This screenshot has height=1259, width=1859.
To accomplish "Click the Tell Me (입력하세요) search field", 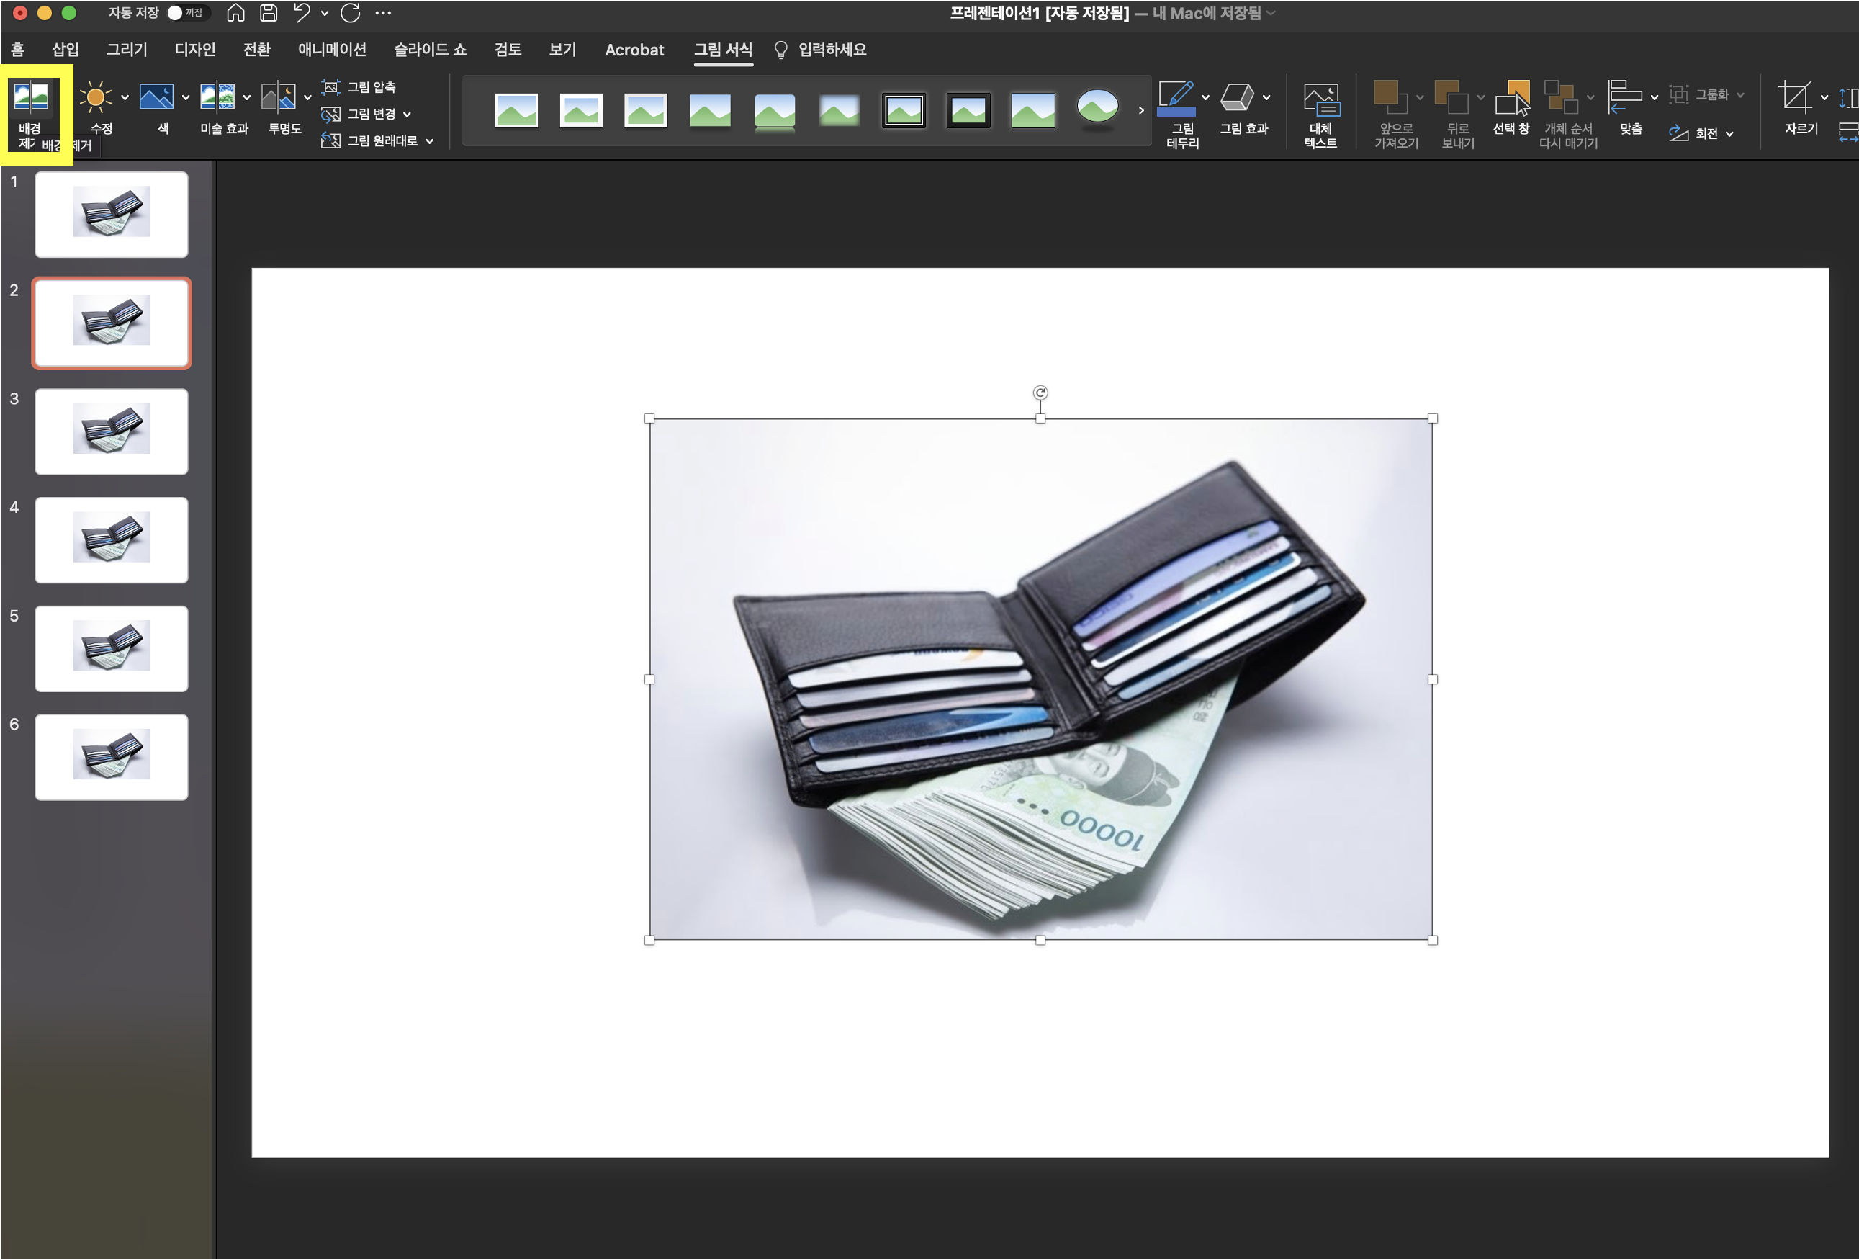I will [832, 50].
